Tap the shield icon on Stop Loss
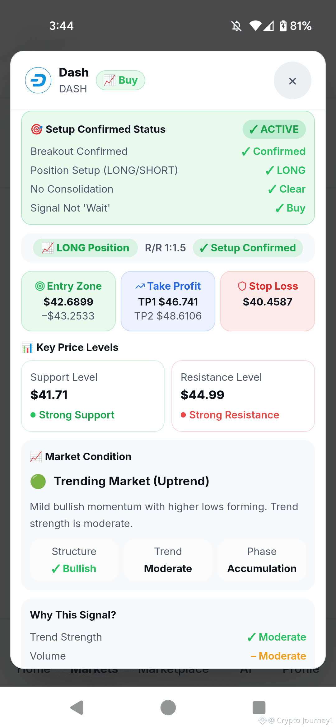Image resolution: width=336 pixels, height=728 pixels. tap(242, 286)
